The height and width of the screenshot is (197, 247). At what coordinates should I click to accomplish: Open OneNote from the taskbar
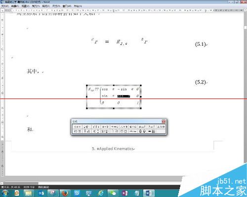click(125, 193)
